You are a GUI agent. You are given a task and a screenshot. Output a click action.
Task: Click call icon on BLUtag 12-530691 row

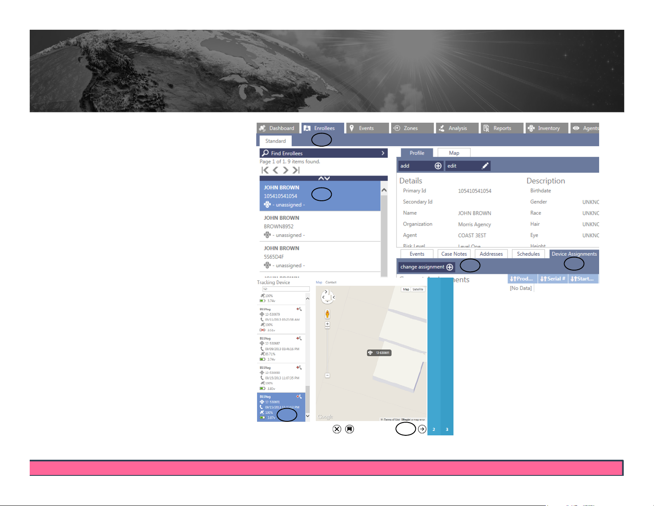pyautogui.click(x=299, y=397)
